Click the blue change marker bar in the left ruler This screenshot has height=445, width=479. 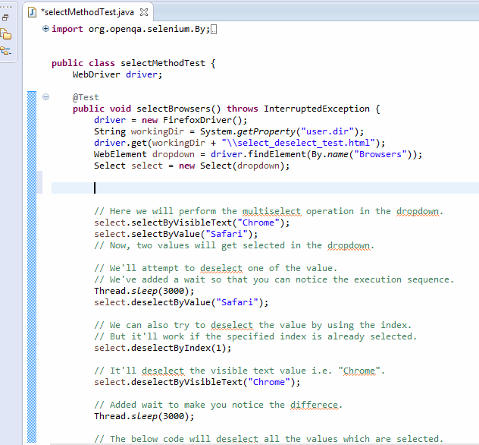(32, 267)
